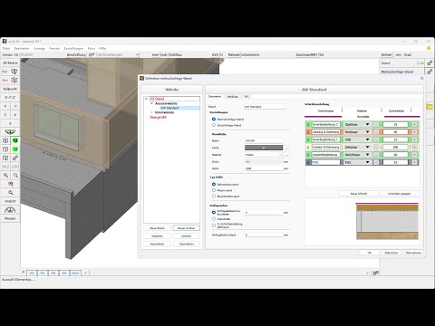Click the wireframe cube icon in first cube row
435x326 pixels.
(5, 140)
